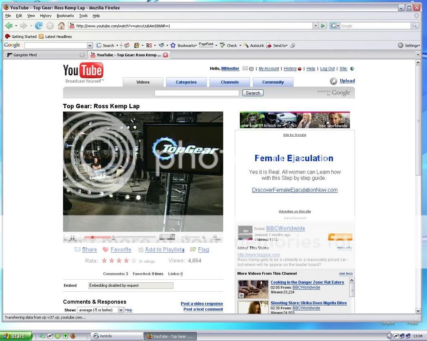The width and height of the screenshot is (427, 341).
Task: Run the spell Check tool
Action: (229, 45)
